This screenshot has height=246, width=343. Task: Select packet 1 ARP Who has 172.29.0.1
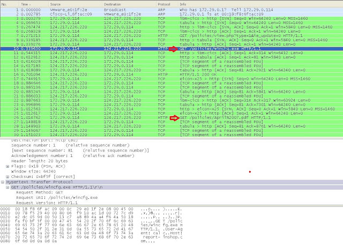pos(171,10)
